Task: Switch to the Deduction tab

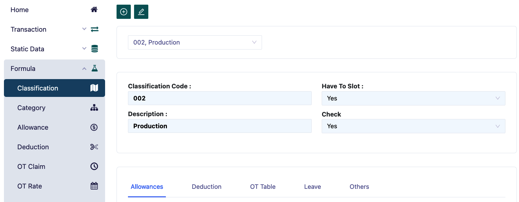Action: point(207,187)
